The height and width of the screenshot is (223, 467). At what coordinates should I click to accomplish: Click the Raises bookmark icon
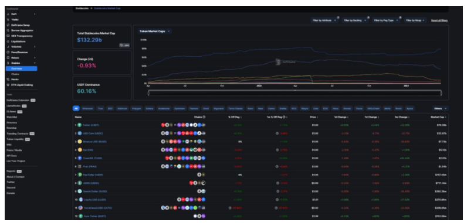point(8,57)
